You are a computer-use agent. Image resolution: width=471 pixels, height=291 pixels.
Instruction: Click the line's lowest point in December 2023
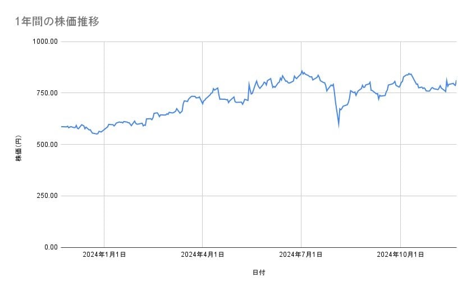pyautogui.click(x=97, y=134)
